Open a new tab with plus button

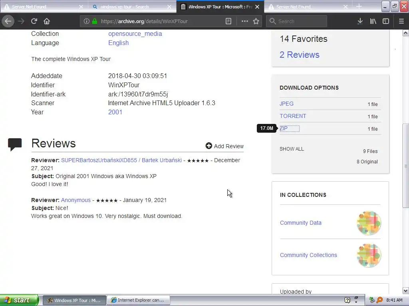pyautogui.click(x=359, y=6)
